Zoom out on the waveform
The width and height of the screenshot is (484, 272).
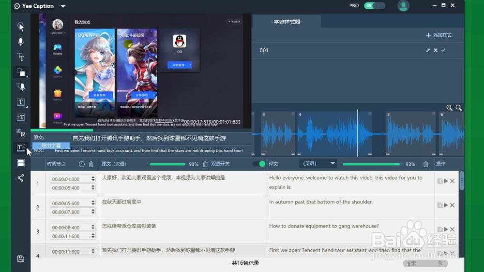click(x=459, y=108)
